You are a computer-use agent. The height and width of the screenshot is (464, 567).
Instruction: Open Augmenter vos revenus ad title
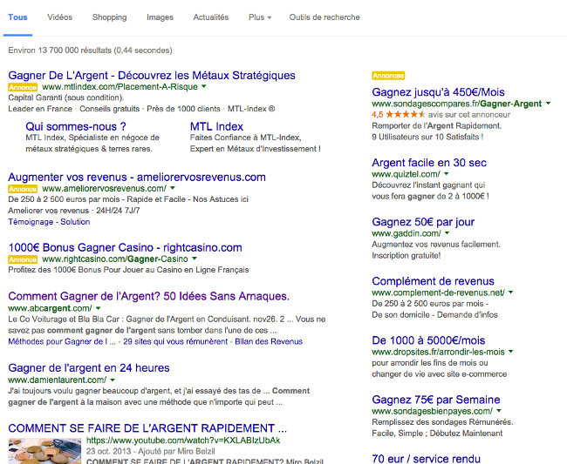(137, 178)
